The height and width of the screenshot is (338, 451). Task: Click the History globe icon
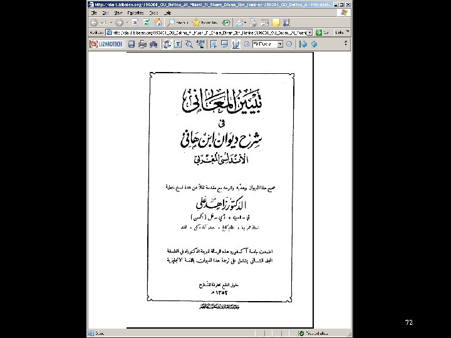click(226, 23)
